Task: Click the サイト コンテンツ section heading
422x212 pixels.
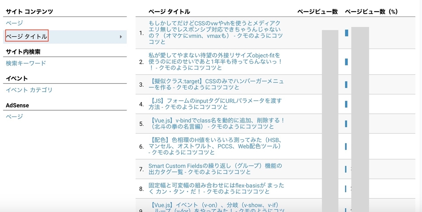Action: [30, 12]
